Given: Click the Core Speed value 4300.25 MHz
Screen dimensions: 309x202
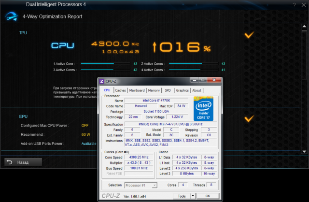Looking at the screenshot, I should [x=139, y=157].
